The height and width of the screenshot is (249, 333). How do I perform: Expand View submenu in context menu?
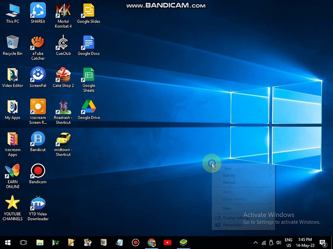click(x=244, y=168)
